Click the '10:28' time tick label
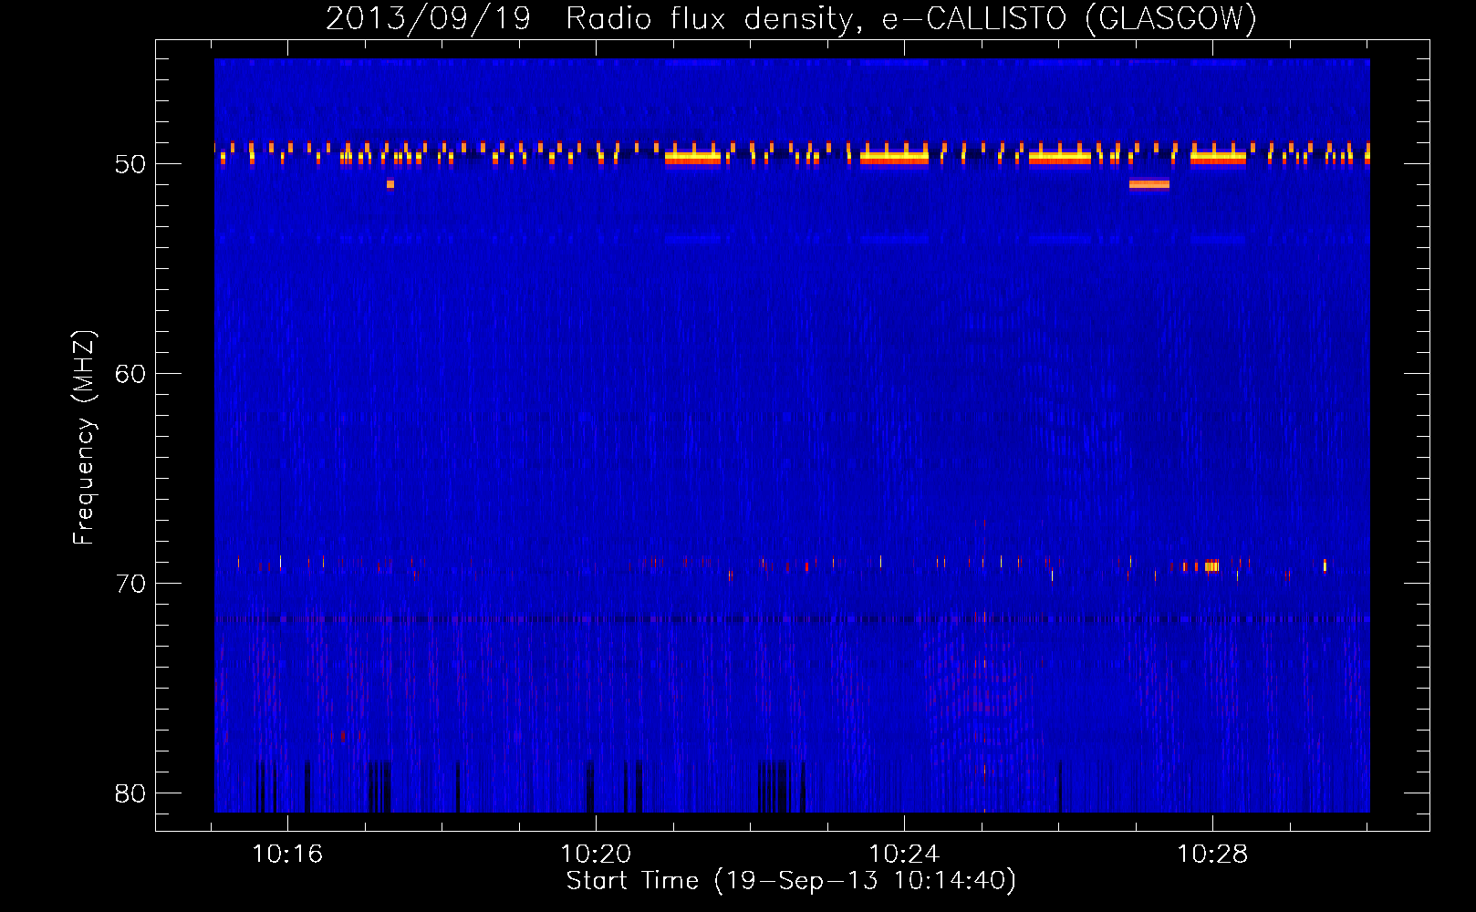This screenshot has width=1476, height=912. coord(1212,855)
